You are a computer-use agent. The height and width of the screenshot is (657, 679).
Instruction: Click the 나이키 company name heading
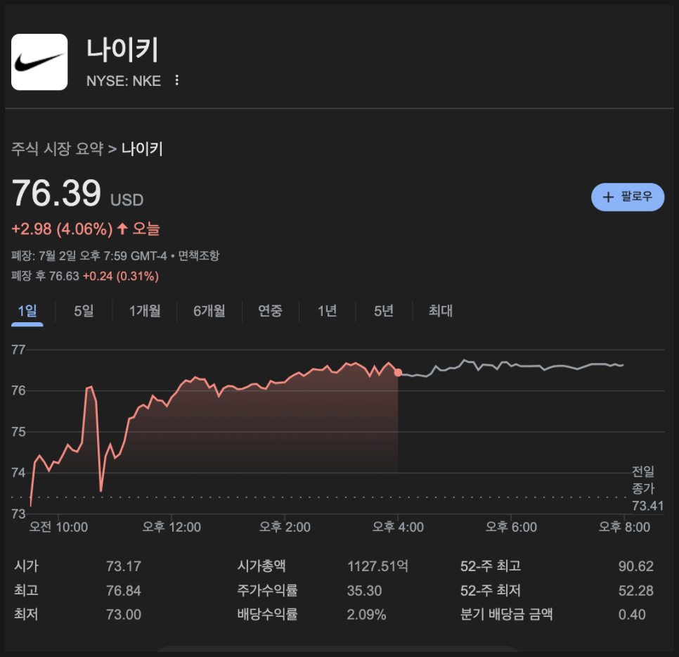122,49
